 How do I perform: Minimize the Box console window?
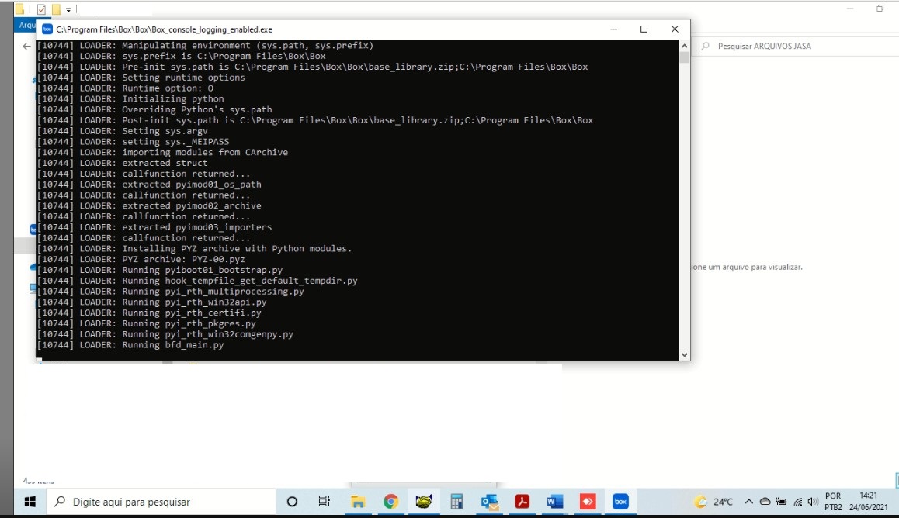coord(613,29)
